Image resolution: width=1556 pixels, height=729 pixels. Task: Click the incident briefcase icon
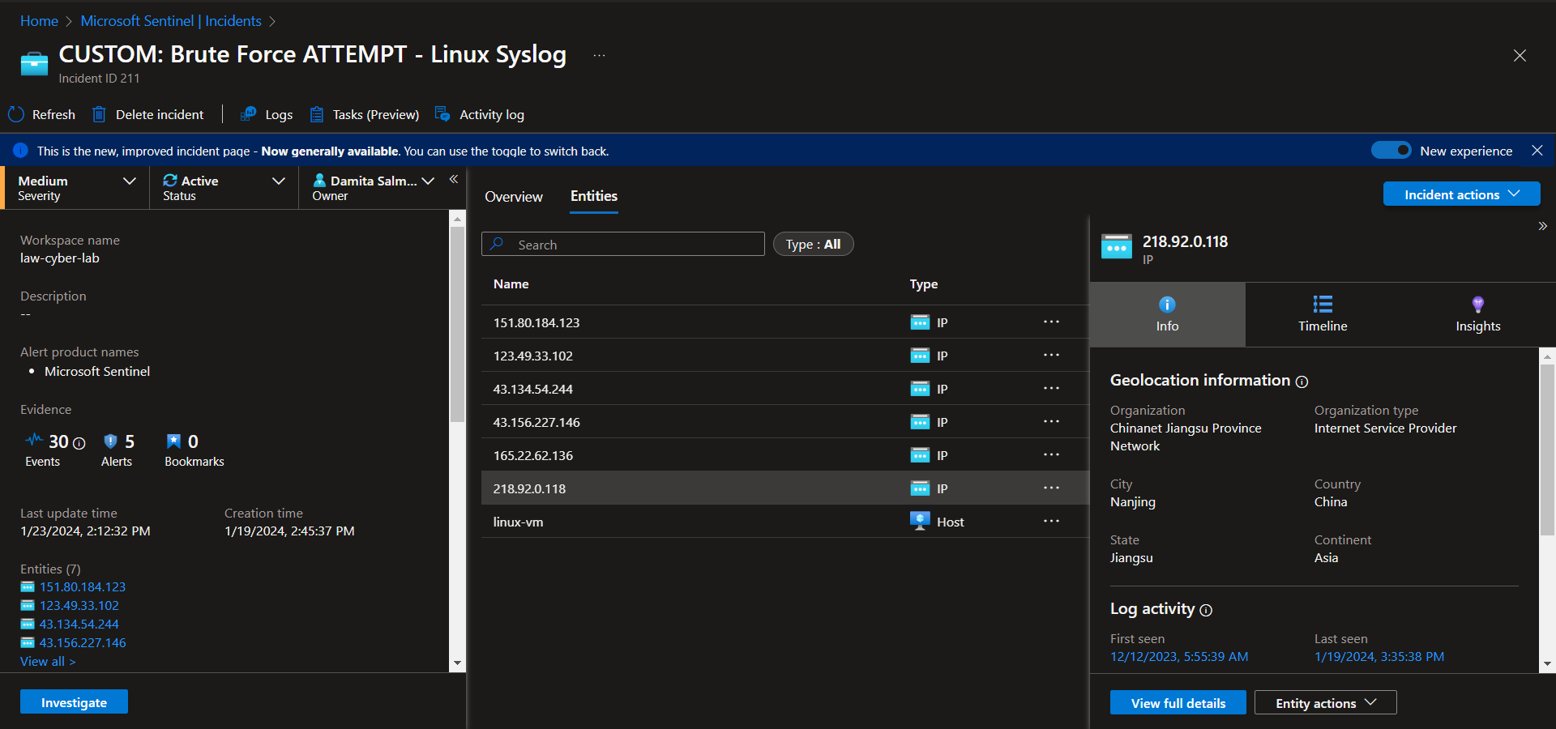(x=34, y=63)
